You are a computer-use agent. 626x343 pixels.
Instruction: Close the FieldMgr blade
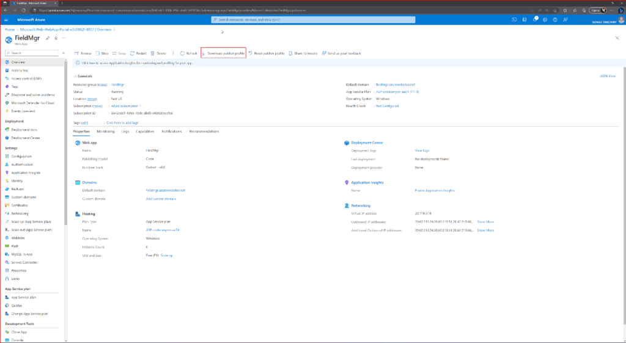point(617,38)
